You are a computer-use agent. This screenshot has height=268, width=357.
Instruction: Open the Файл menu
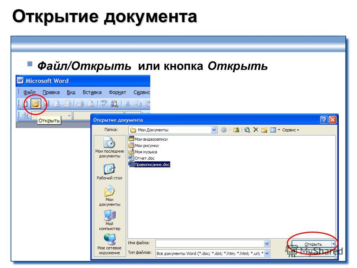click(29, 92)
